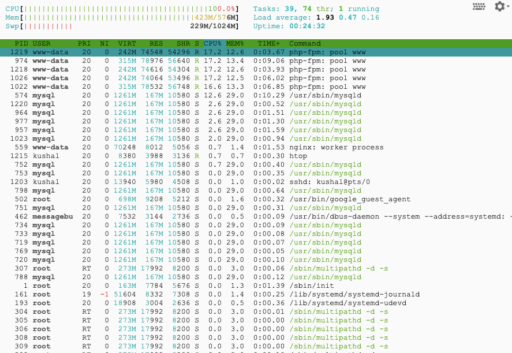
Task: Select multipathd process with PID 308
Action: (256, 337)
